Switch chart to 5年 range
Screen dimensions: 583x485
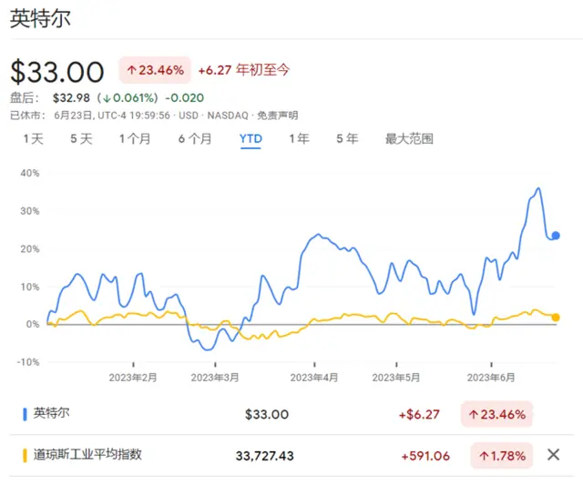click(x=347, y=139)
